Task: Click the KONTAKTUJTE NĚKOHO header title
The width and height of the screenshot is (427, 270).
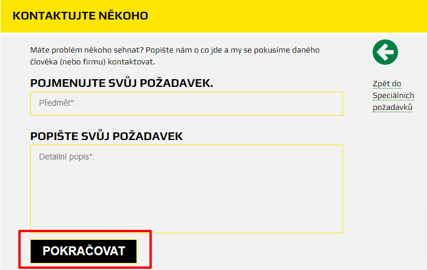Action: (x=80, y=15)
